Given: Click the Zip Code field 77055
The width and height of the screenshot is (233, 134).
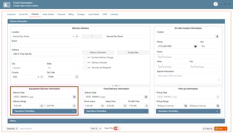Looking at the screenshot, I should point(61,77).
